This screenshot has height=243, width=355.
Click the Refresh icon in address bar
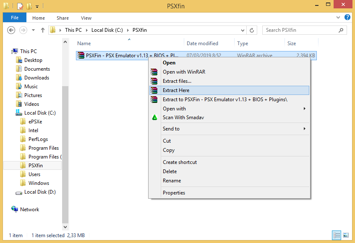pos(251,30)
